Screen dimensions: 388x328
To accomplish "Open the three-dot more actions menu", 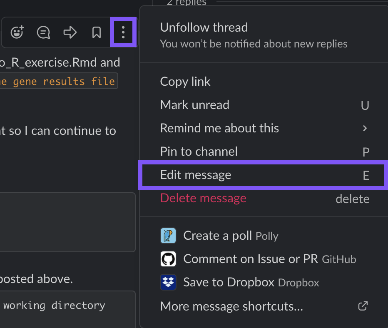I will pyautogui.click(x=123, y=32).
